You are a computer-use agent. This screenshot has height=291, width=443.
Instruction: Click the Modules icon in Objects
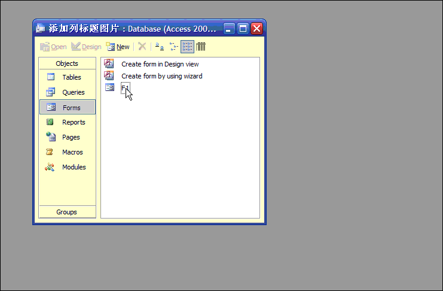[50, 167]
